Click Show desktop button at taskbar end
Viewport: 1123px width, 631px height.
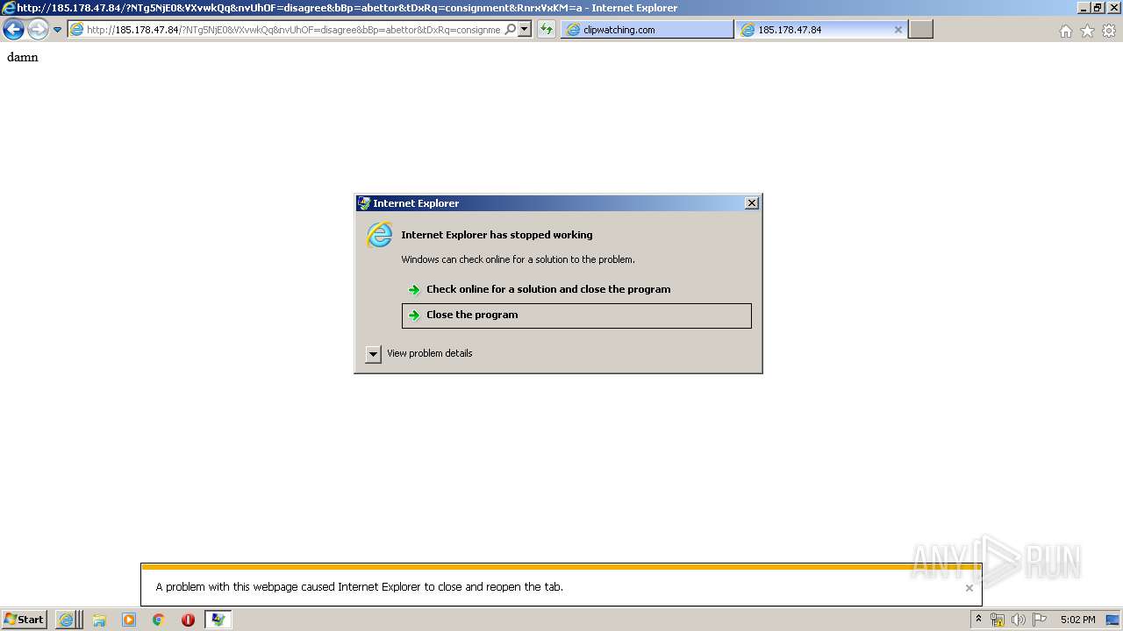pos(1114,620)
